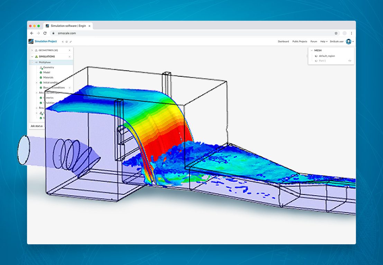The width and height of the screenshot is (383, 265).
Task: Click the Part 1 mesh icon
Action: [316, 60]
